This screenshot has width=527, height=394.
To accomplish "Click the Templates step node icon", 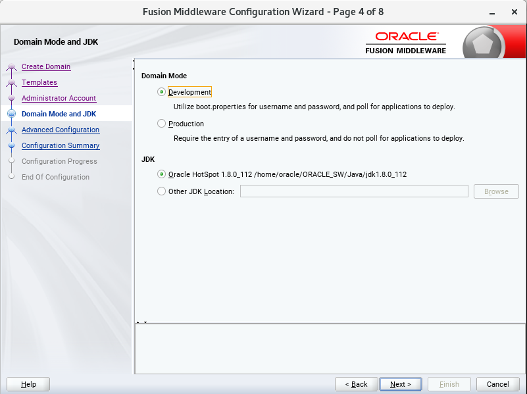I will (x=11, y=82).
